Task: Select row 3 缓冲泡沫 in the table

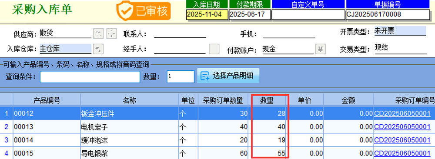Action: (x=217, y=140)
